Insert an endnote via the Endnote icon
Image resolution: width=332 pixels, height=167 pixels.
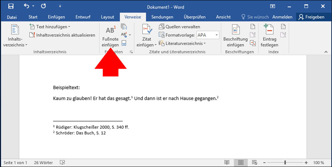124,27
